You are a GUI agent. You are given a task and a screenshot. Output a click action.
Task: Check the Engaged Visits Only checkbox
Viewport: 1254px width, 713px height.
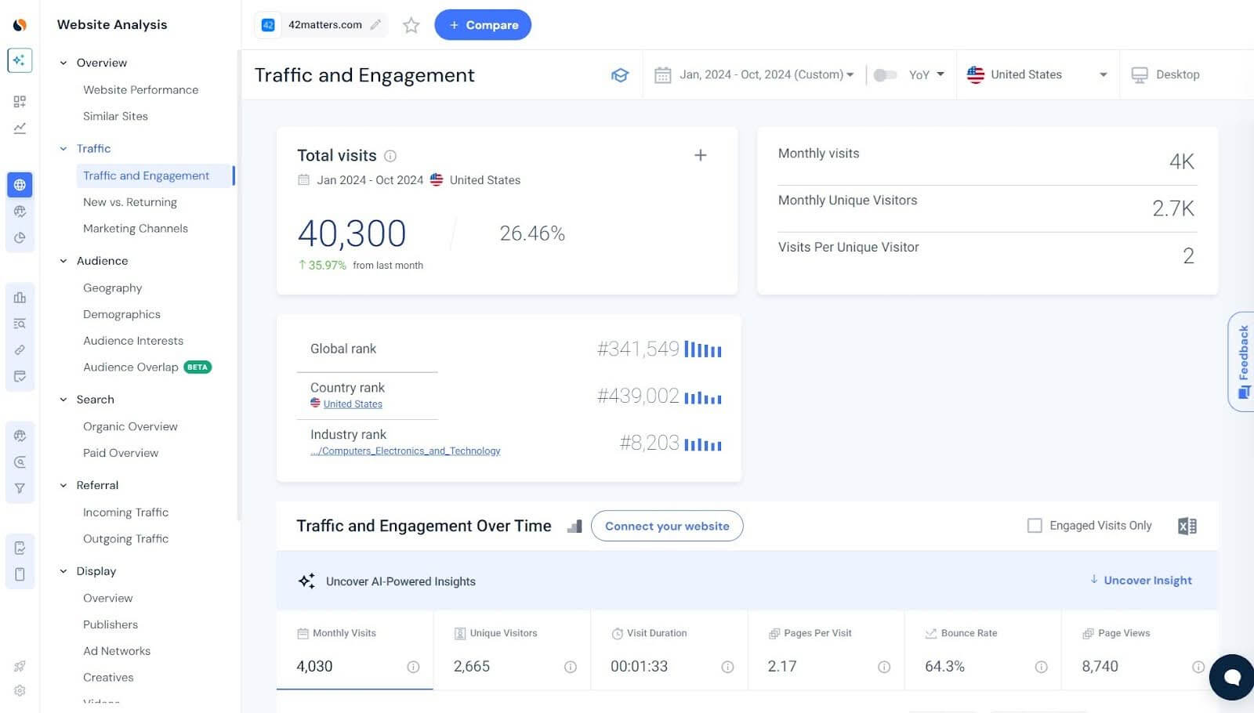[x=1035, y=526]
